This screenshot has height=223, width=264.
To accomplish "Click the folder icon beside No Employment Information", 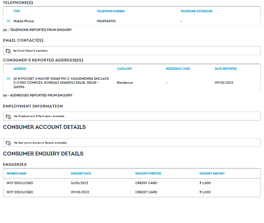I will tap(8, 116).
